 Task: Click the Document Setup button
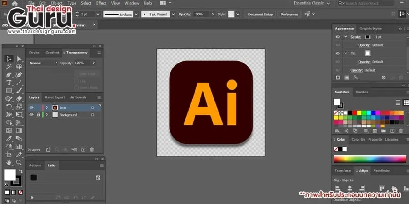point(260,15)
